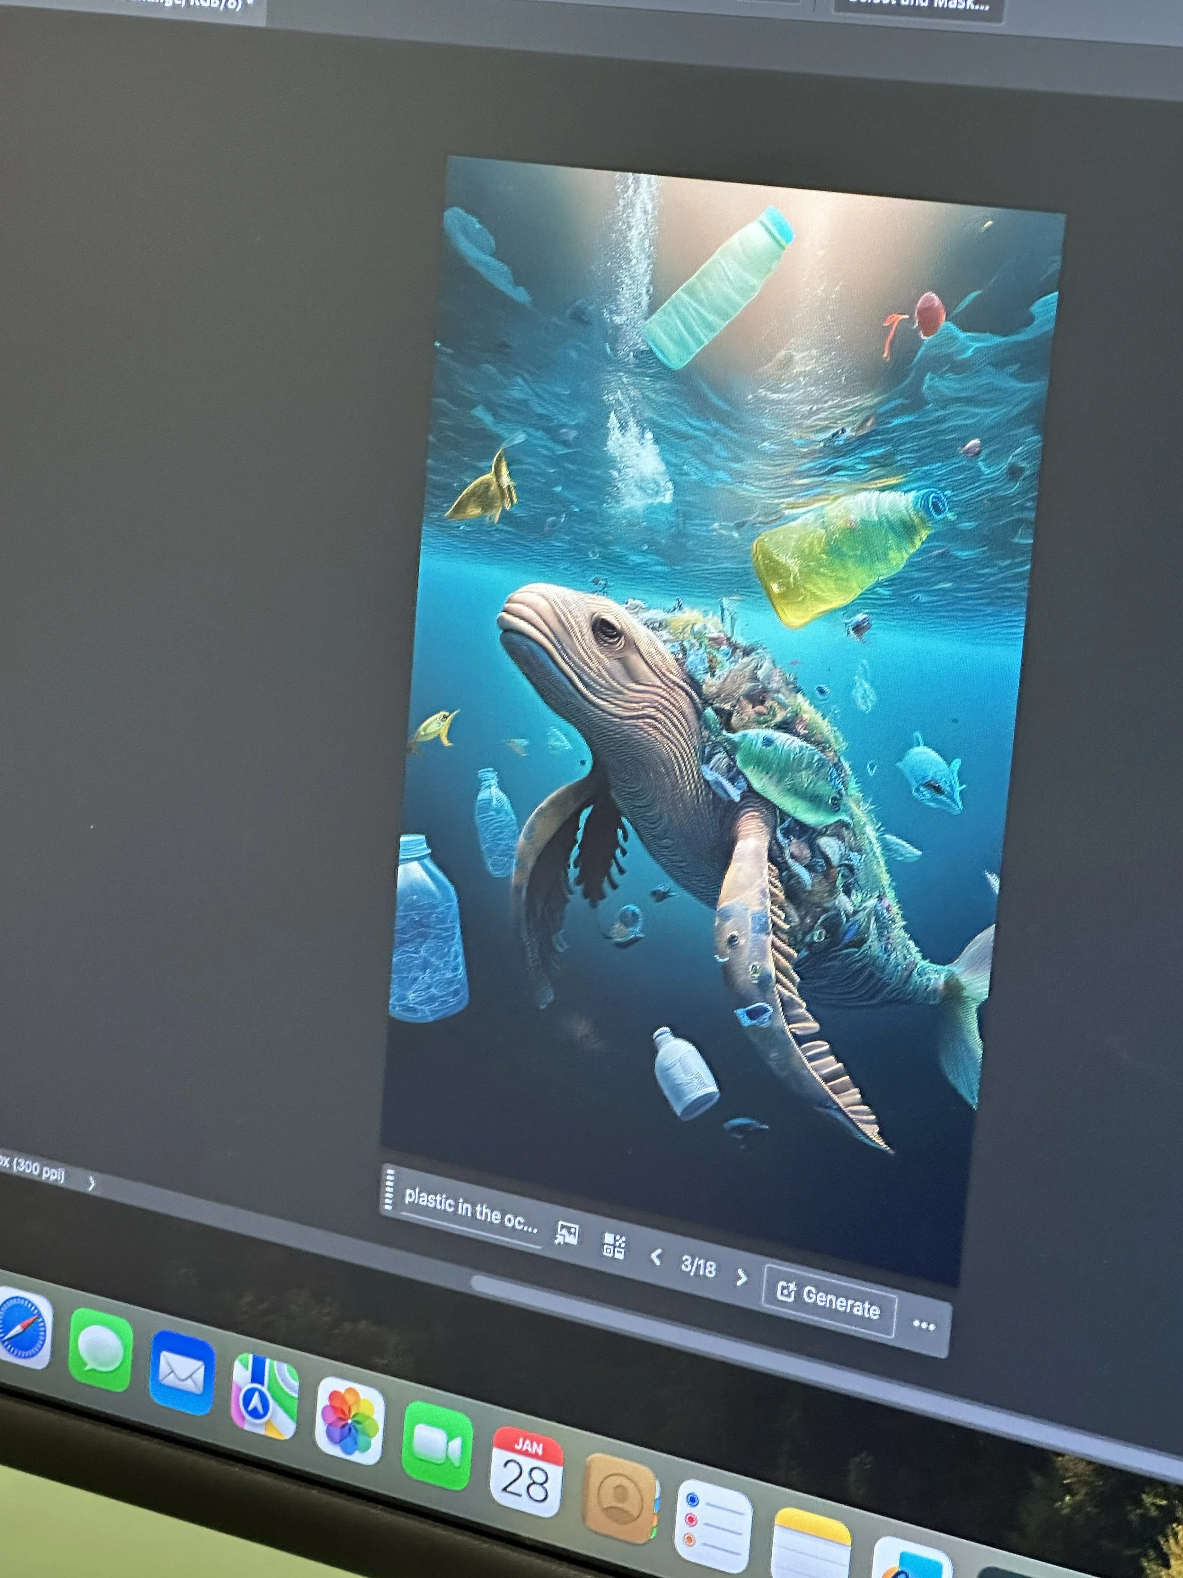Click the task bar drag handle
This screenshot has width=1183, height=1578.
point(388,1188)
